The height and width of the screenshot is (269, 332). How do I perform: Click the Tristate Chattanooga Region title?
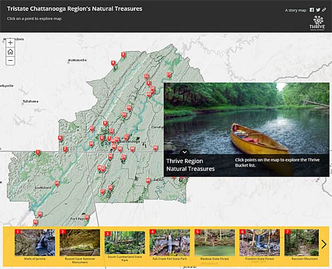[74, 9]
